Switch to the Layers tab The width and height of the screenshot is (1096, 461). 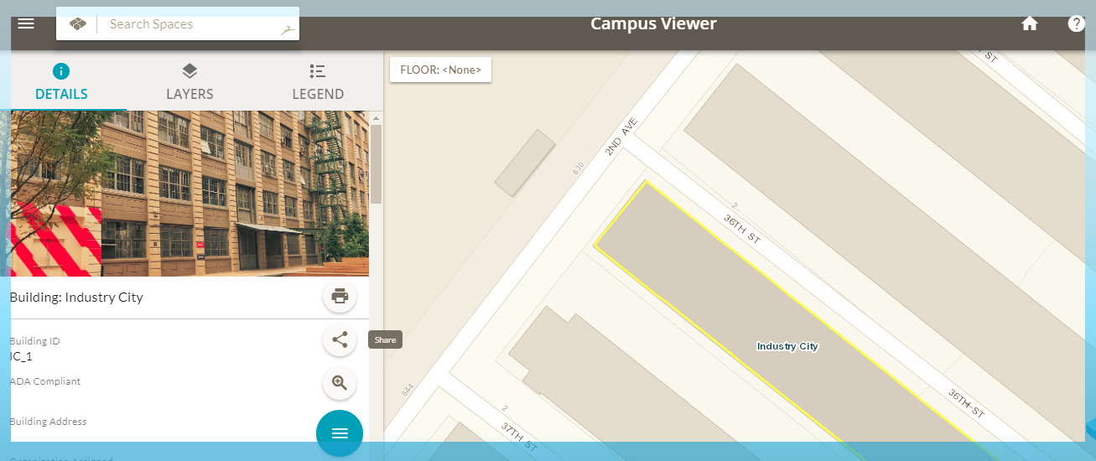(190, 82)
